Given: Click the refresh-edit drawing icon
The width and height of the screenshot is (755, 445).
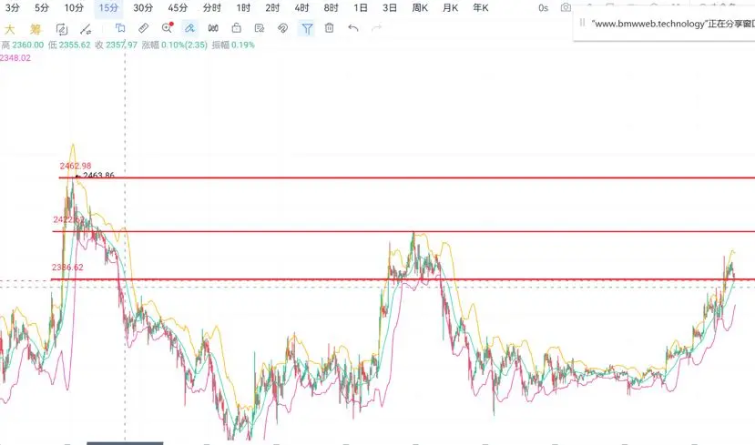Looking at the screenshot, I should click(62, 29).
